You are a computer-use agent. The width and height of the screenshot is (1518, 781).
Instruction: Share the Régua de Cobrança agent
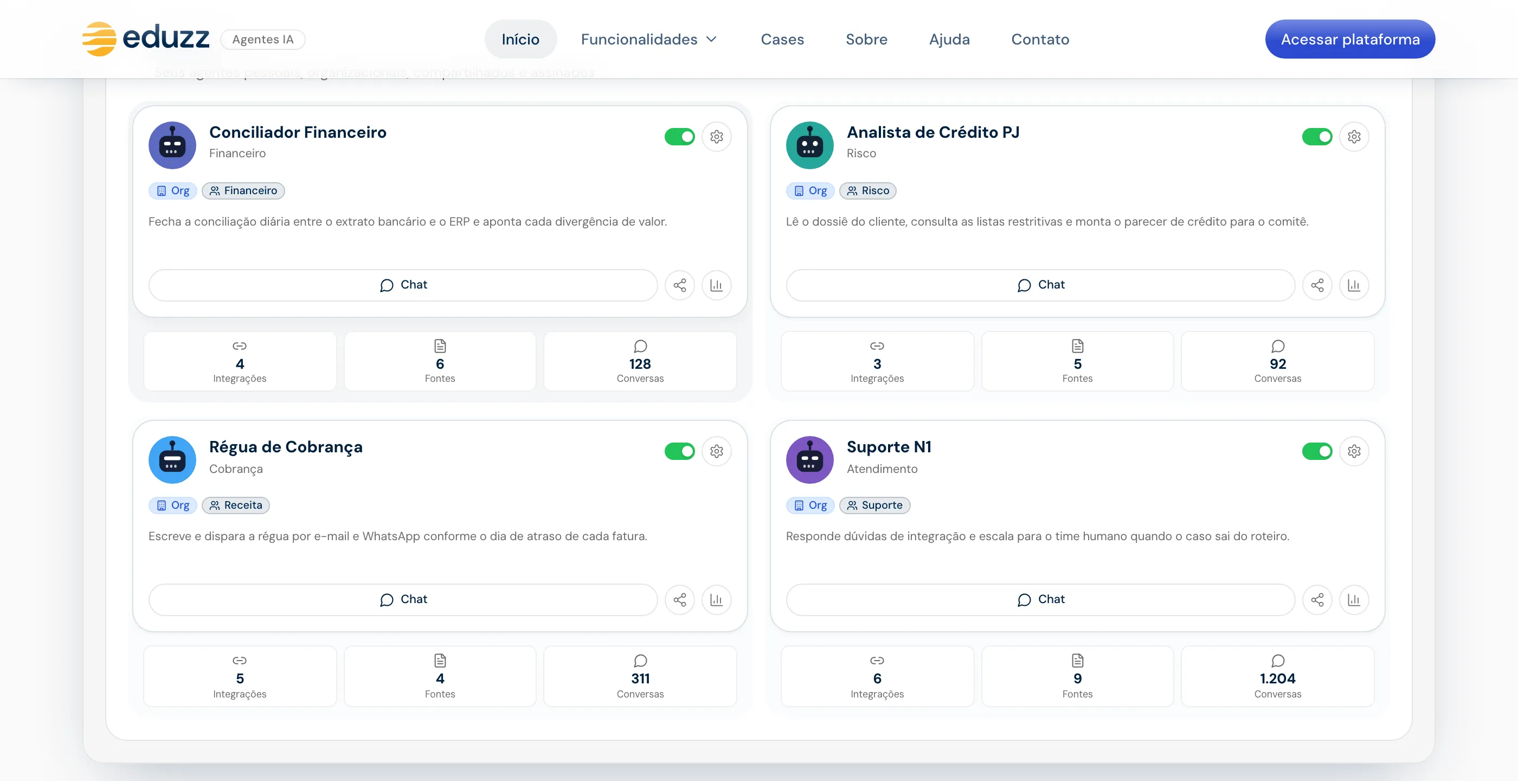[679, 599]
